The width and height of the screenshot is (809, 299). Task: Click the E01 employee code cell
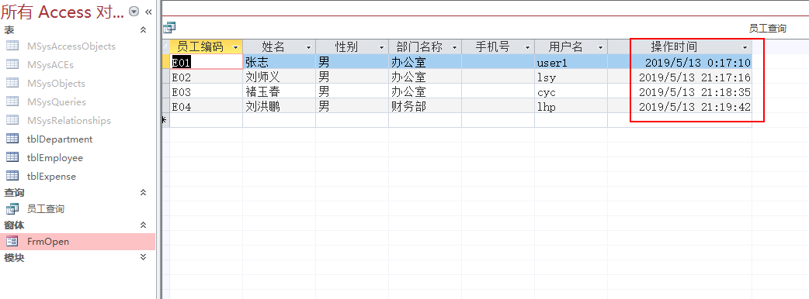[x=207, y=62]
